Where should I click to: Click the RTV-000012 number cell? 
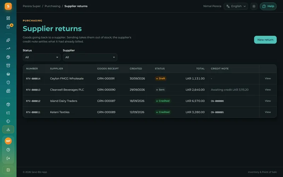[x=33, y=101]
